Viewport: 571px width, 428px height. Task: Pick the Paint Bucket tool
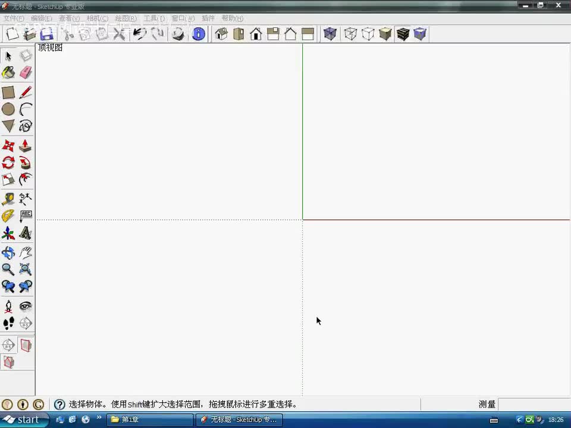click(8, 73)
